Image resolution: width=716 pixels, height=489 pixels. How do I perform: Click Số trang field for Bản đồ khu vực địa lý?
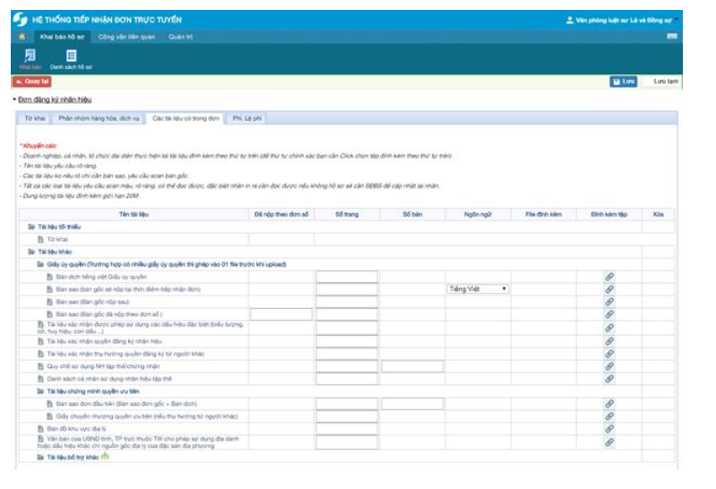point(347,429)
